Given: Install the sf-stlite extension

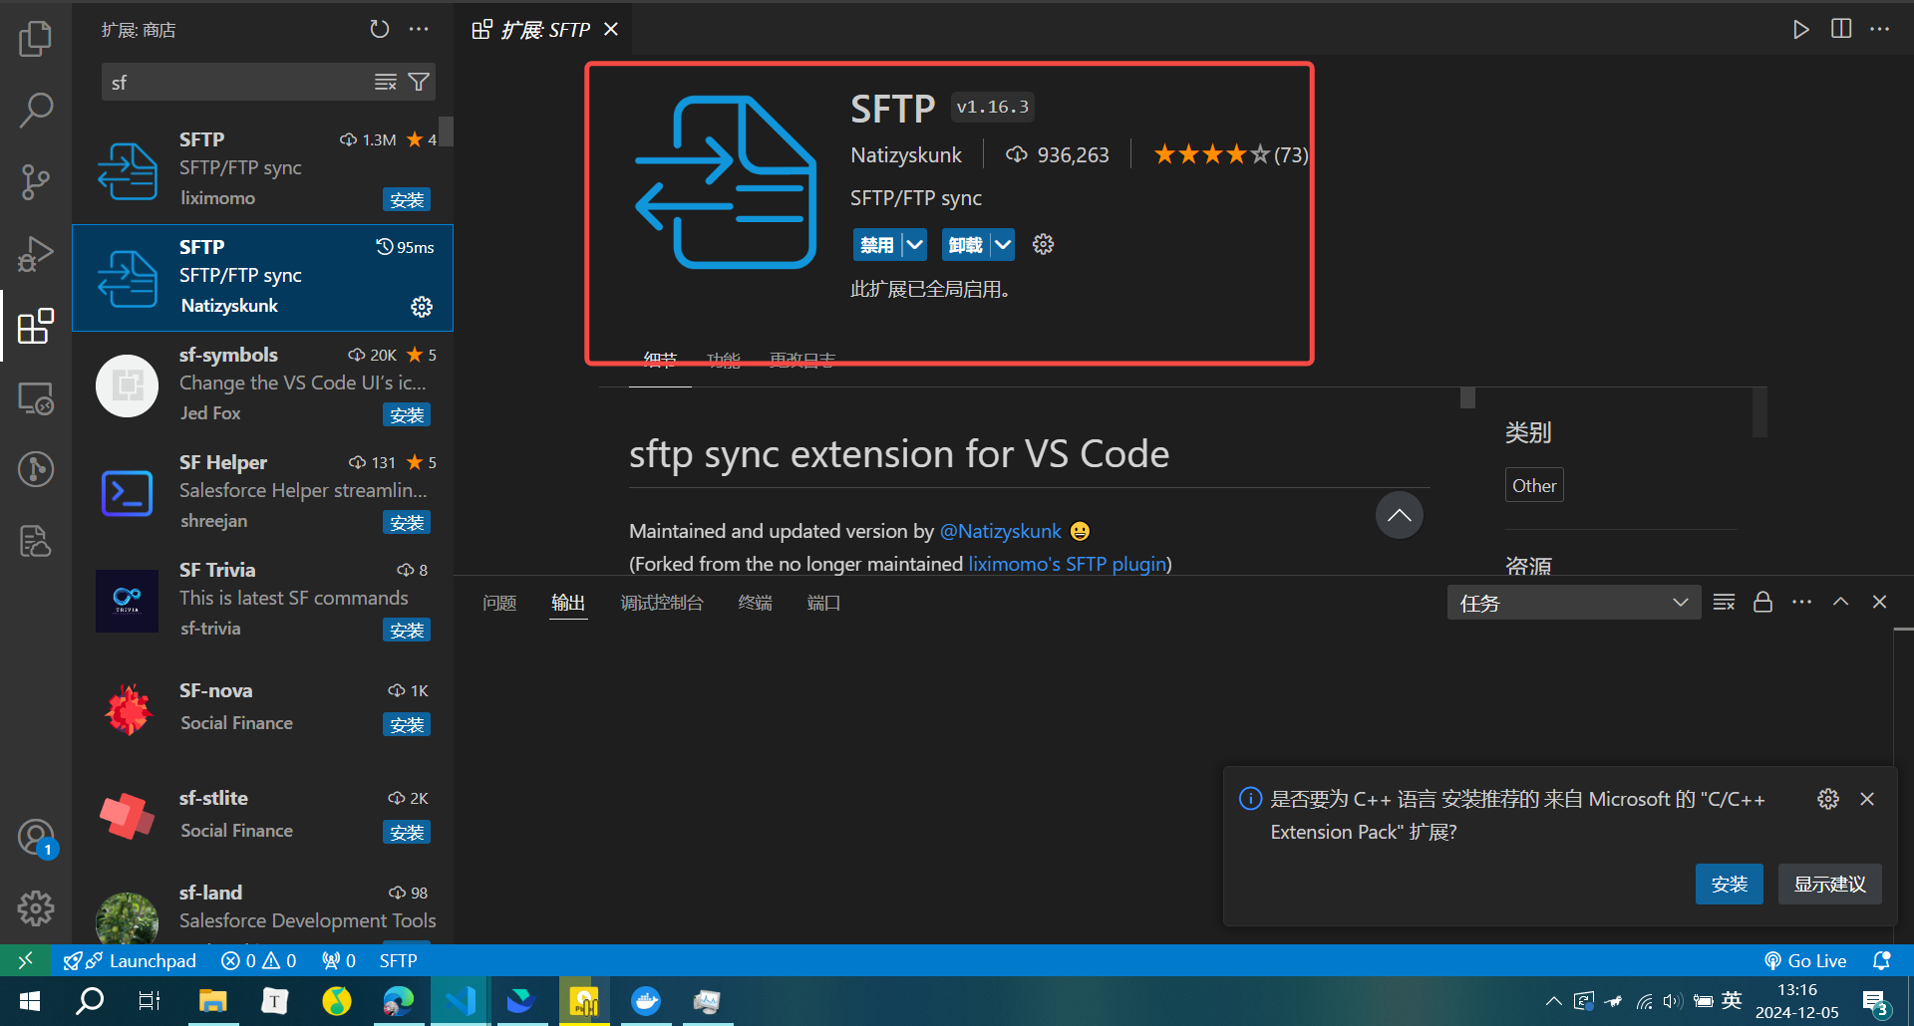Looking at the screenshot, I should pyautogui.click(x=407, y=832).
